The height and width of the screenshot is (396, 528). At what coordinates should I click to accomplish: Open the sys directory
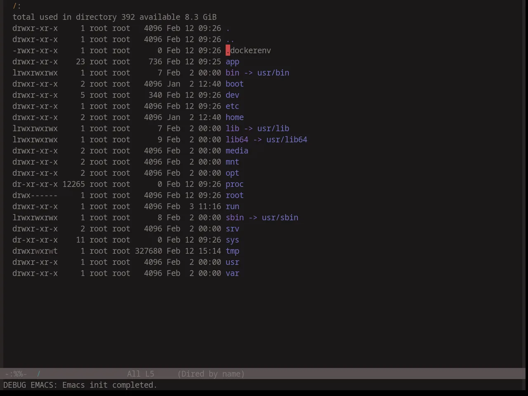coord(232,240)
